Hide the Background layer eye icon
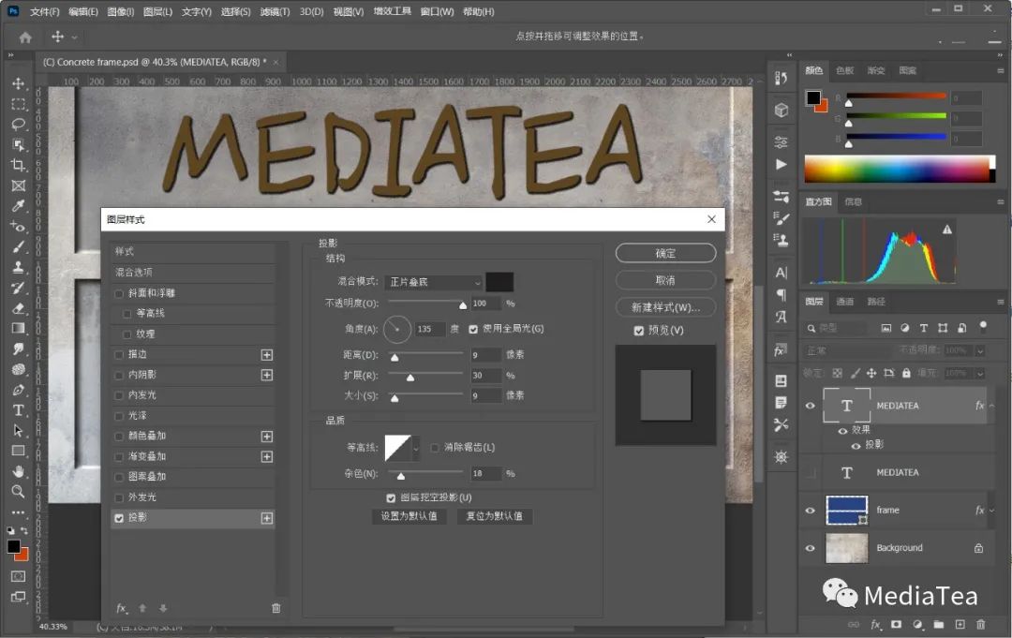Viewport: 1012px width, 638px height. (810, 548)
